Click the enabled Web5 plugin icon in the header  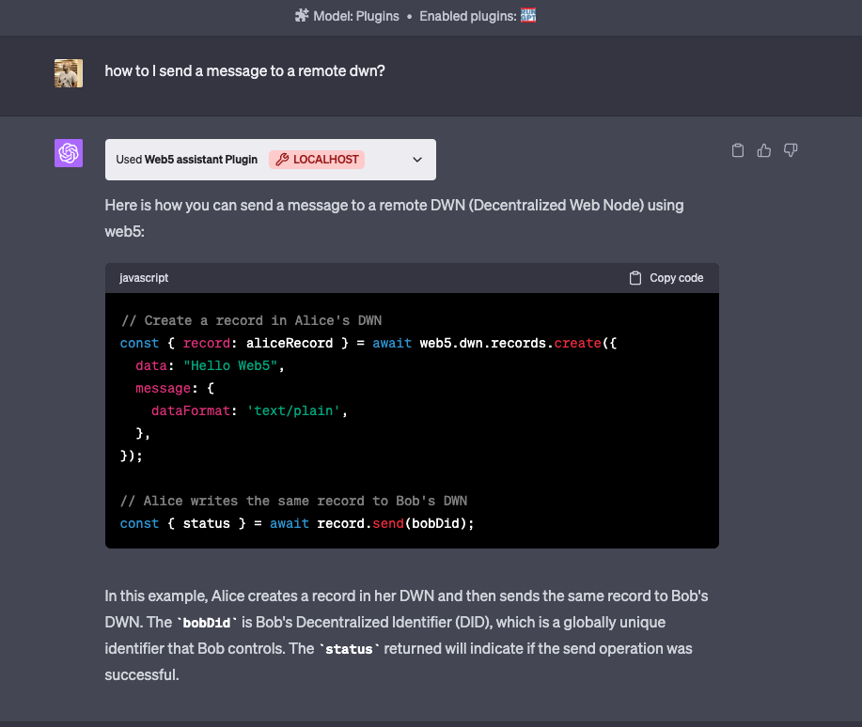pyautogui.click(x=528, y=16)
